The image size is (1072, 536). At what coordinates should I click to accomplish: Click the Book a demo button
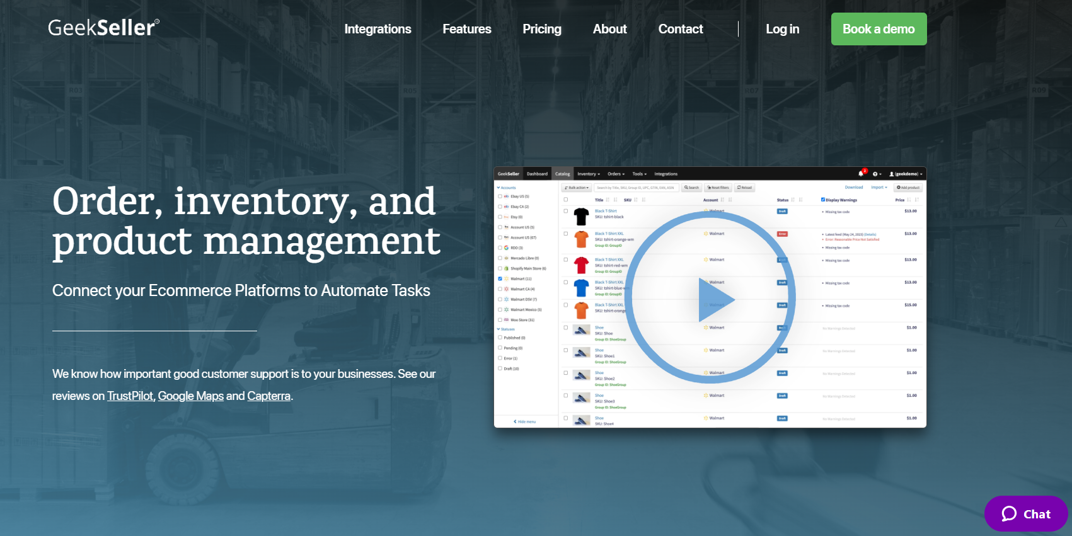[879, 29]
